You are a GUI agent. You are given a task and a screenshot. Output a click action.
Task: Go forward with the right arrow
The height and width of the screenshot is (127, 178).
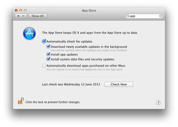pyautogui.click(x=24, y=16)
